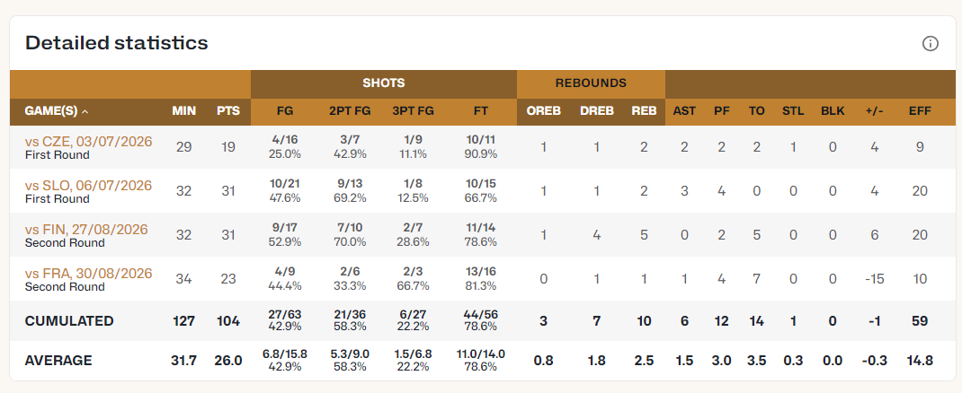Sort by the FG column header

[x=285, y=111]
